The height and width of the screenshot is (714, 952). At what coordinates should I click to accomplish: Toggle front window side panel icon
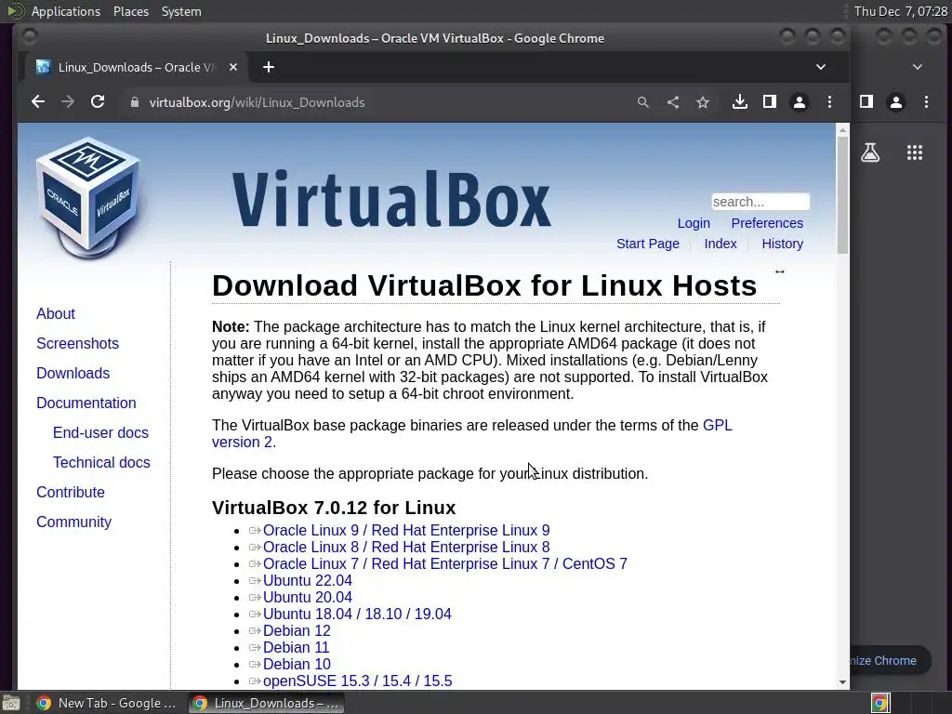click(x=769, y=102)
